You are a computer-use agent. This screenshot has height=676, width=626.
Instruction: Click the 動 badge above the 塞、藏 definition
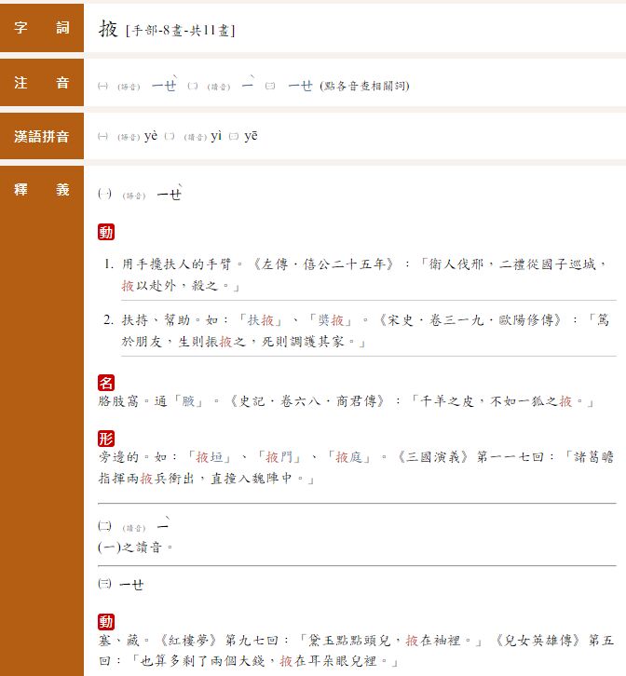tap(106, 622)
